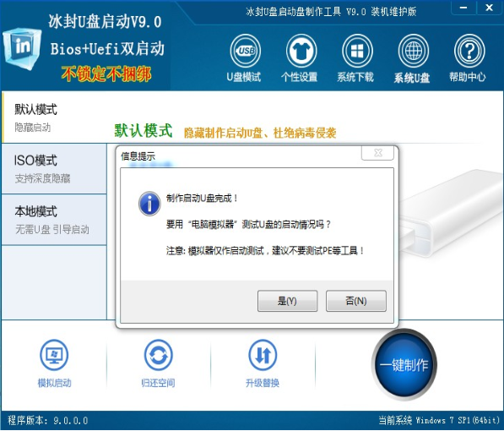Select the 默认模式 tab
This screenshot has height=431, width=504.
[x=54, y=117]
